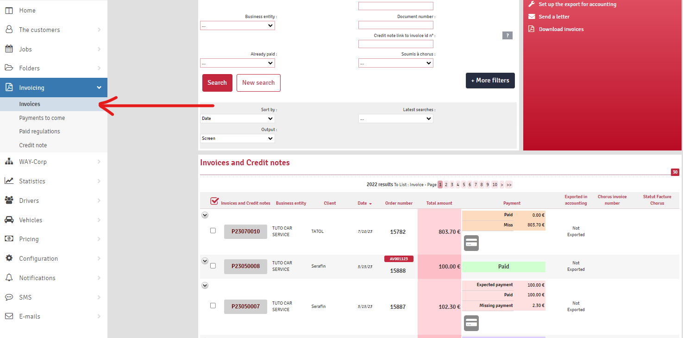Click the credit card payment icon for invoice P23050007
The width and height of the screenshot is (683, 338).
coord(471,323)
